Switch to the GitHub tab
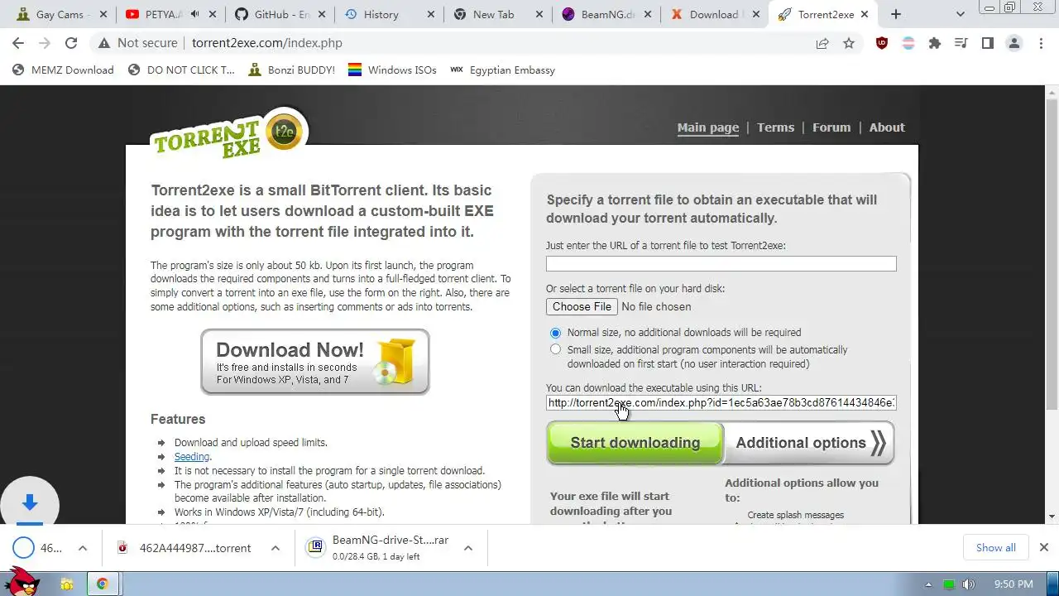Viewport: 1059px width, 596px height. [280, 14]
